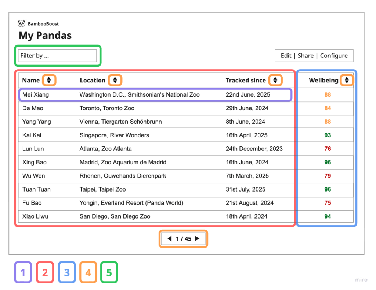Click Lun Lun's wellbeing score 76
Viewport: 376px width, 290px height.
tap(328, 149)
